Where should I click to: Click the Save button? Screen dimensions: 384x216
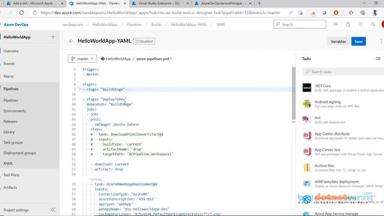point(359,41)
